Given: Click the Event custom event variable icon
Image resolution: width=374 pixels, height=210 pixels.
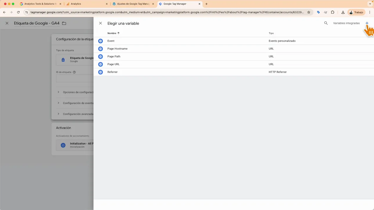Looking at the screenshot, I should click(x=101, y=41).
